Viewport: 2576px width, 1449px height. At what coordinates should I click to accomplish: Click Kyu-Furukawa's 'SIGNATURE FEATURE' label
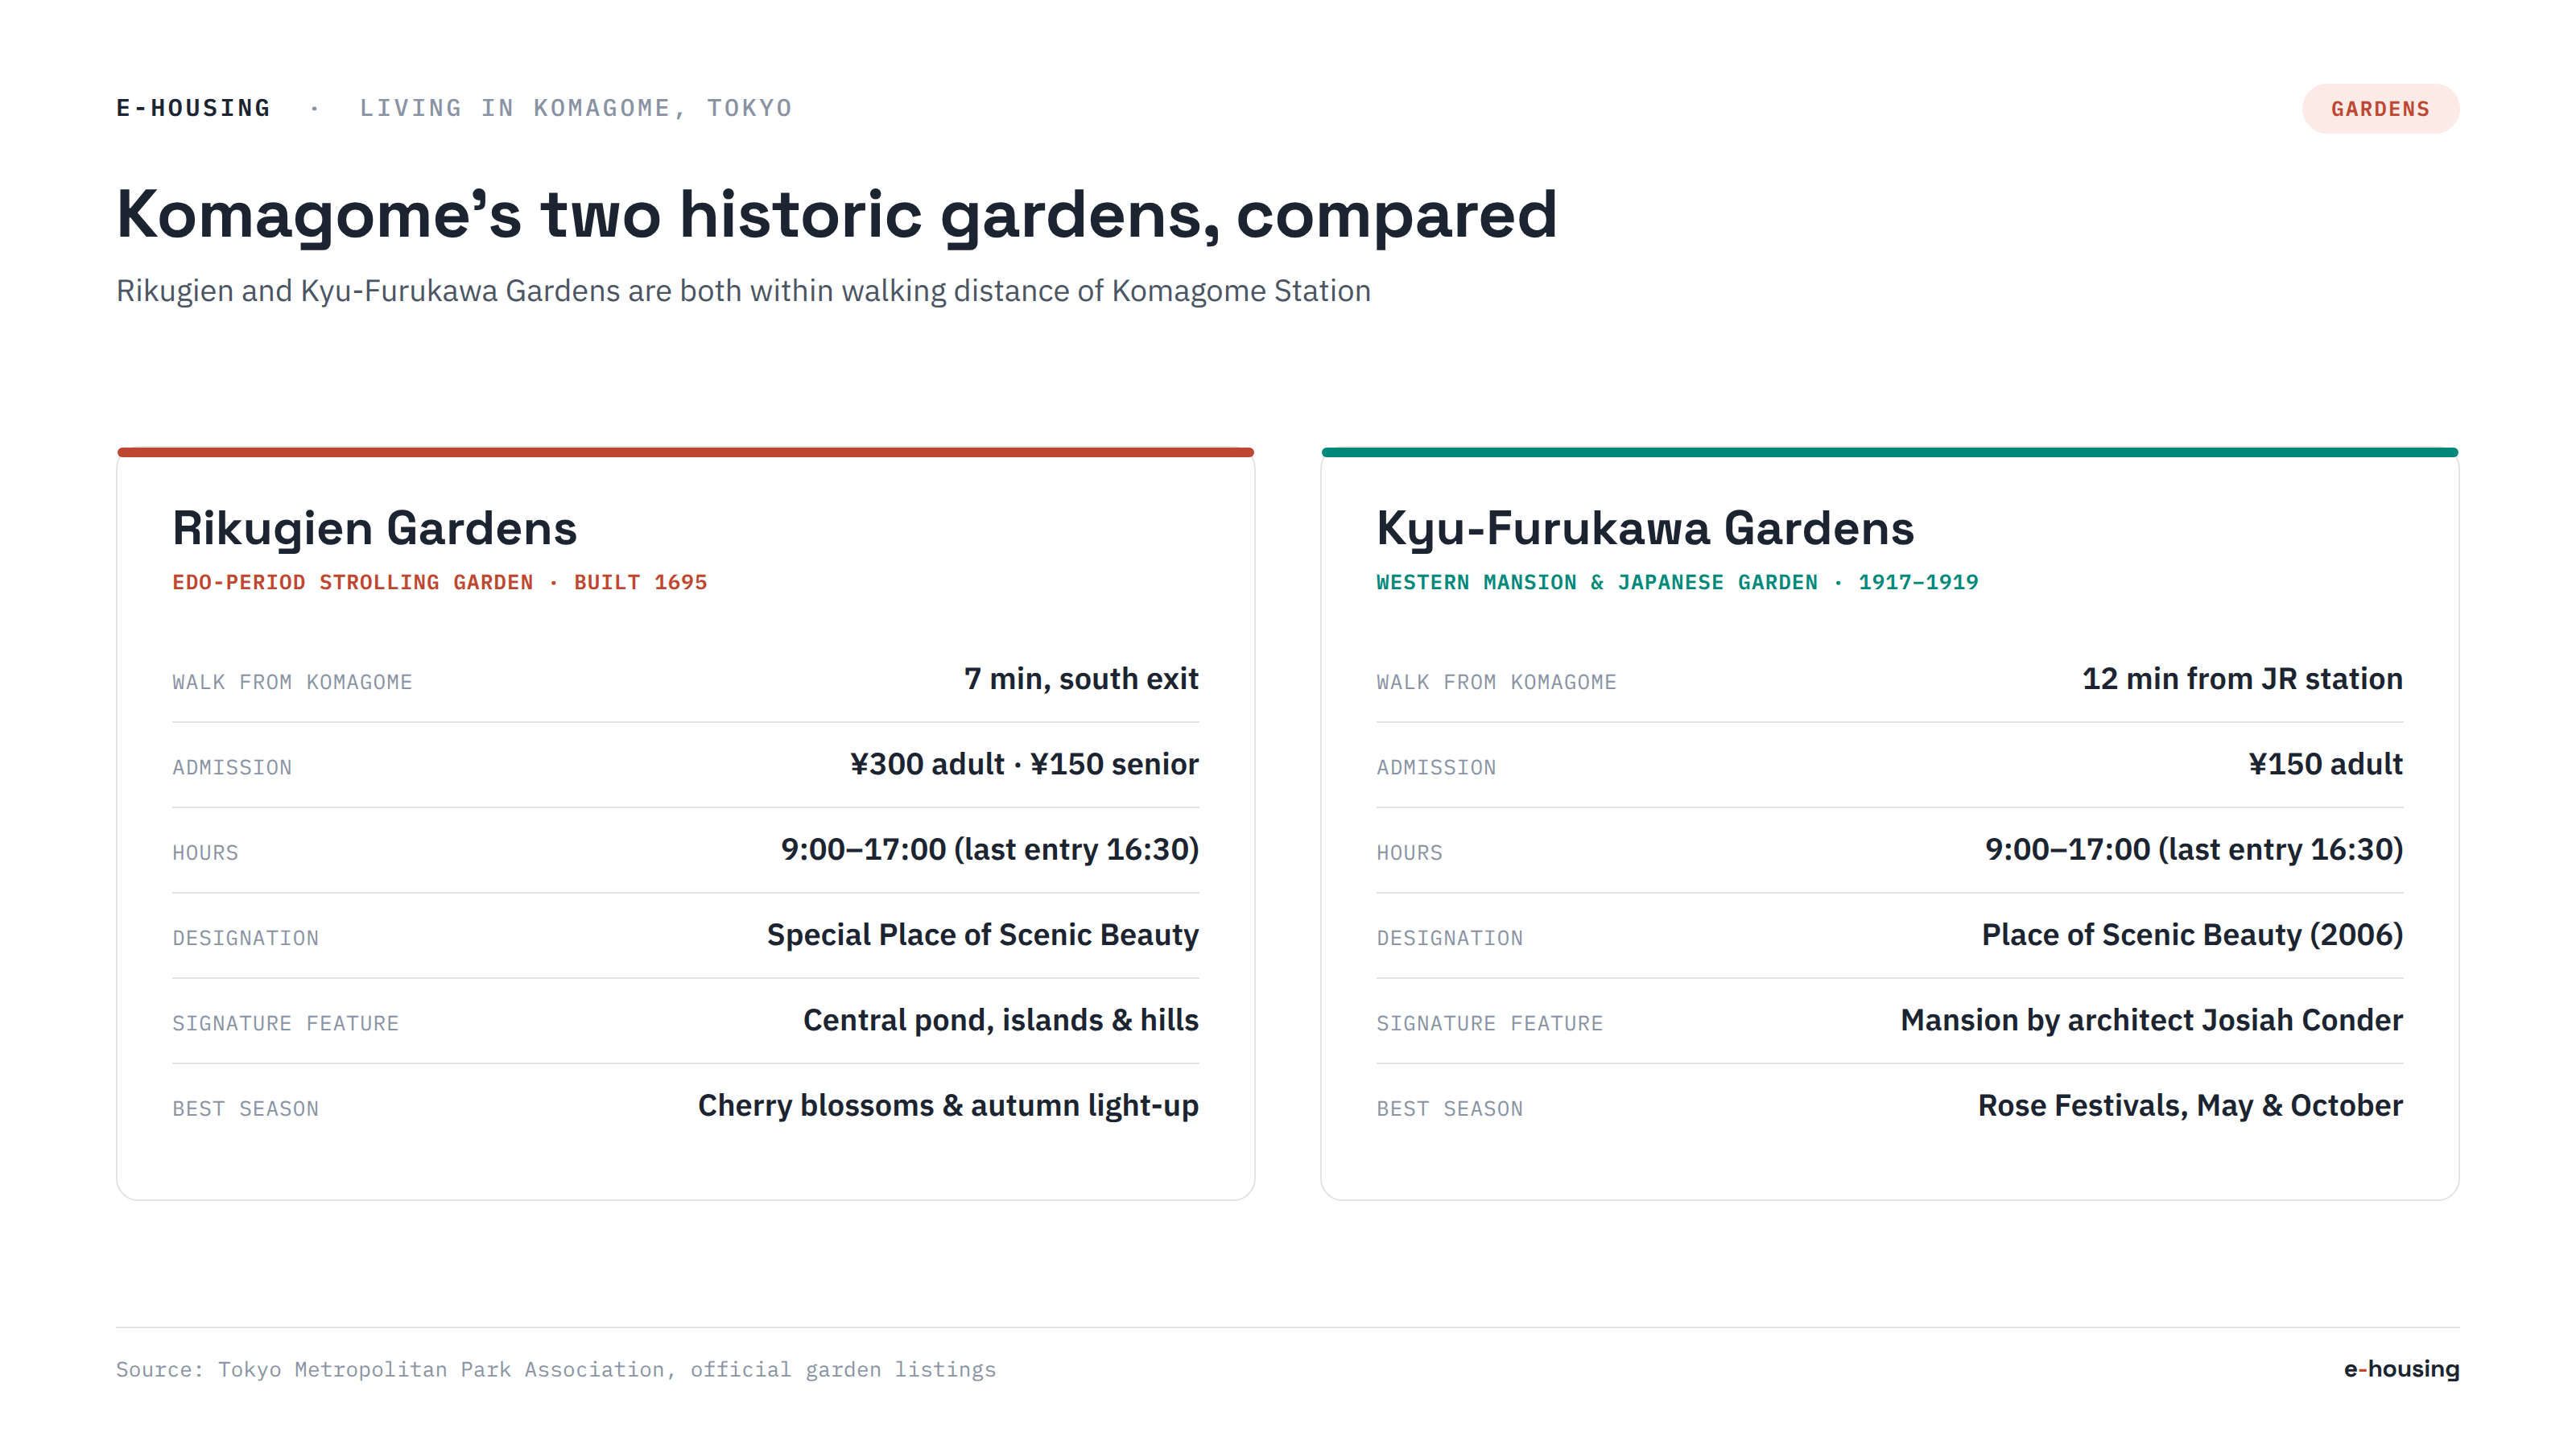(x=1489, y=1023)
